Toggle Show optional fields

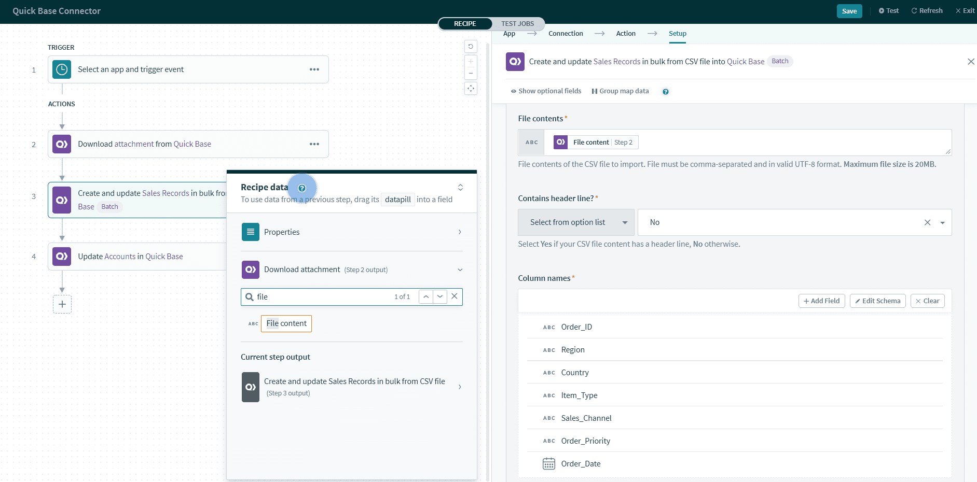[x=546, y=91]
